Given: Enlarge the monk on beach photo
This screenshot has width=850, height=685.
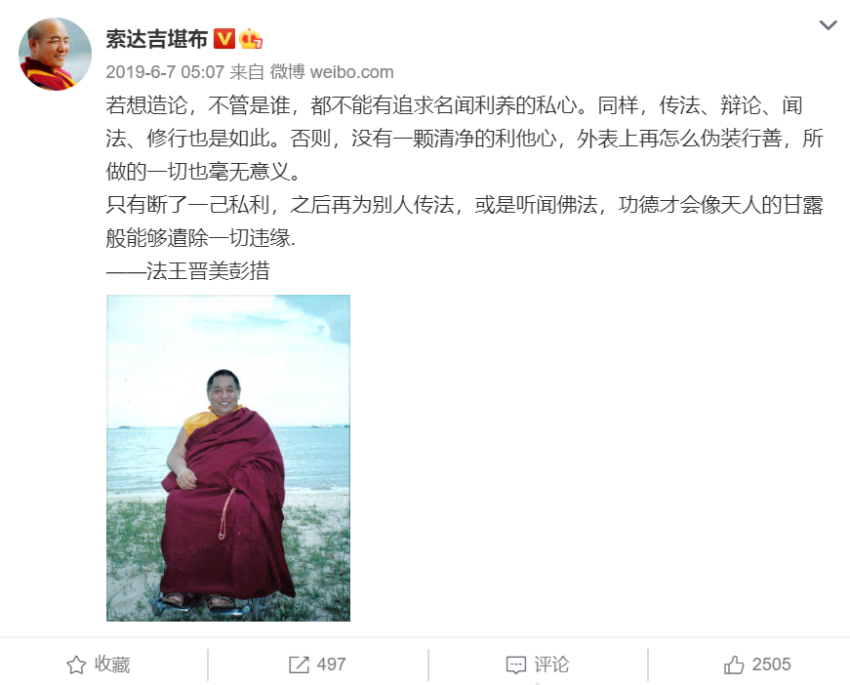Looking at the screenshot, I should (228, 458).
